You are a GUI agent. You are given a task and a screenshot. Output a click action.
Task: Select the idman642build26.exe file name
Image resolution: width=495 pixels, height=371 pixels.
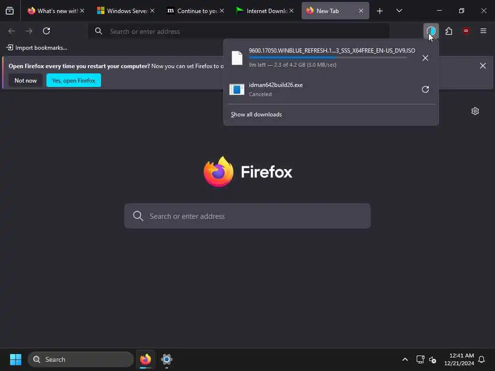pos(276,85)
